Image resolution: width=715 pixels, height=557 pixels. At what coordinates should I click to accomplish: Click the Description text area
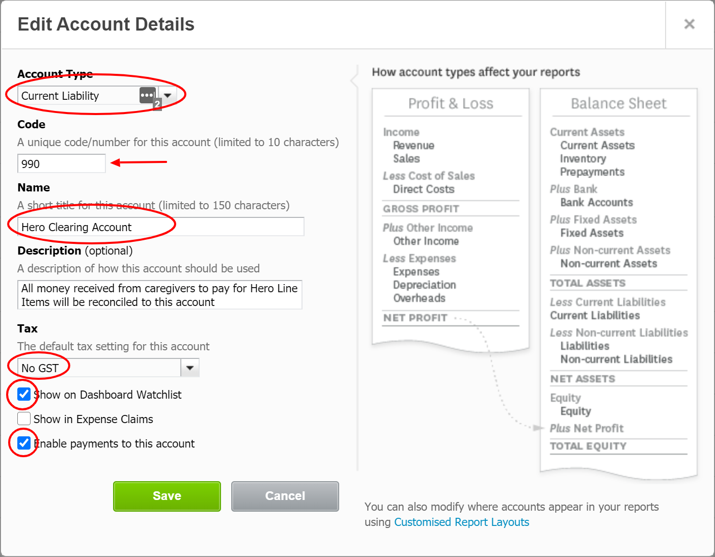(159, 295)
